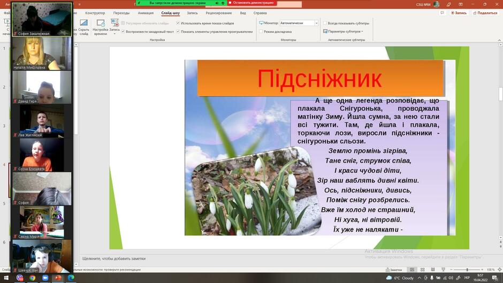Click the accessibility 'проверьте рекомендации' status text
The width and height of the screenshot is (503, 283).
pyautogui.click(x=107, y=270)
